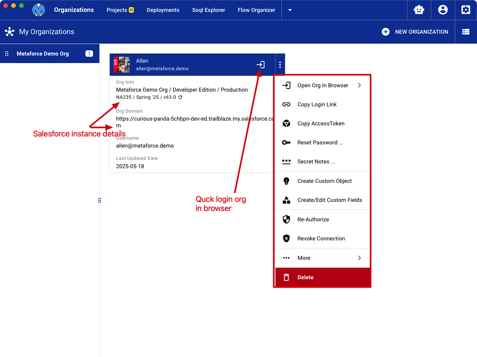Select Metaforce Demo Org in sidebar
477x357 pixels.
(50, 54)
